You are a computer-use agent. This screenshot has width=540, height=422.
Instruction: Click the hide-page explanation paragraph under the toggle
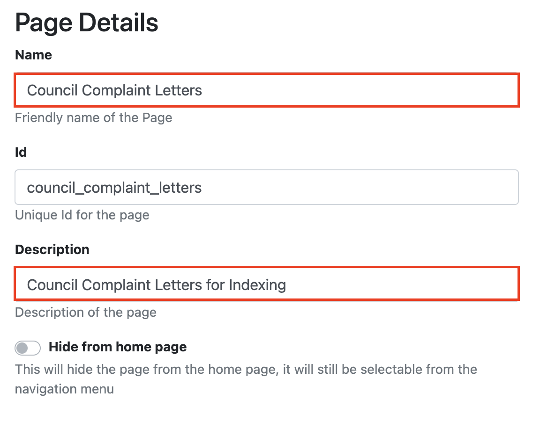point(246,370)
